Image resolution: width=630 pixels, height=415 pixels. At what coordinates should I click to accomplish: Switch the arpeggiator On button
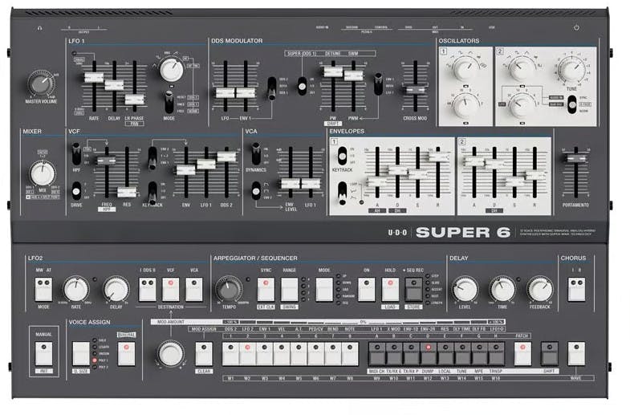click(366, 289)
